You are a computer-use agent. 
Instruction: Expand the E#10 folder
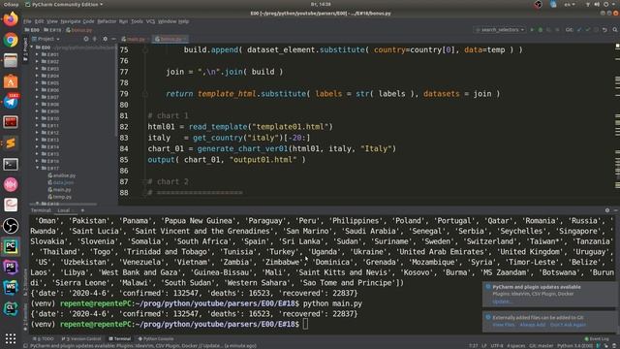37,118
